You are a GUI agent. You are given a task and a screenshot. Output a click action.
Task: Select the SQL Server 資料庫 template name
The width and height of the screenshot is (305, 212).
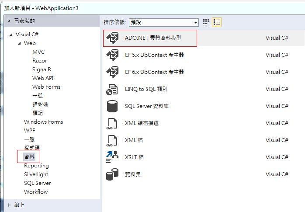click(x=147, y=106)
